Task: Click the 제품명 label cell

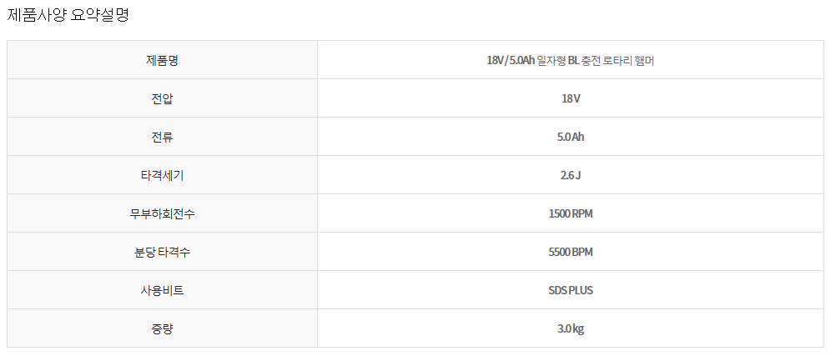Action: (162, 60)
